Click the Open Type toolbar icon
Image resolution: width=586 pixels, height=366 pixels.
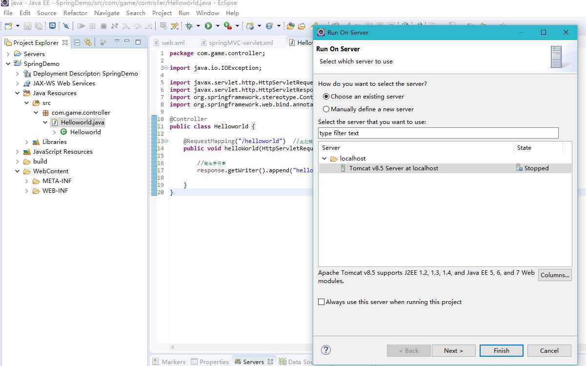coord(290,26)
